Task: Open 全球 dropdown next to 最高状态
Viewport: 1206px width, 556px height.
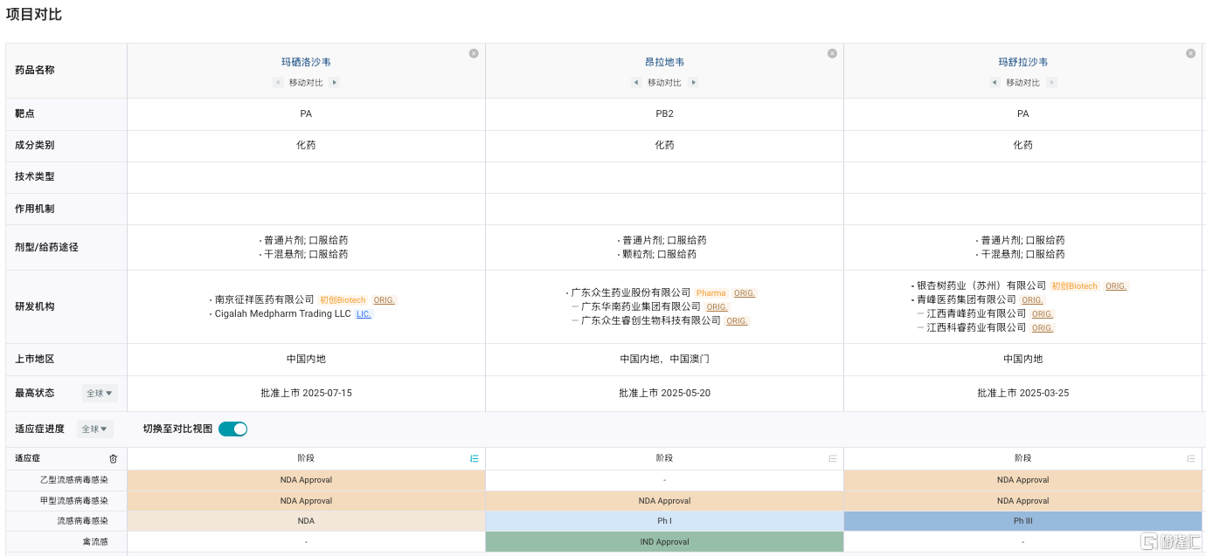Action: coord(100,394)
